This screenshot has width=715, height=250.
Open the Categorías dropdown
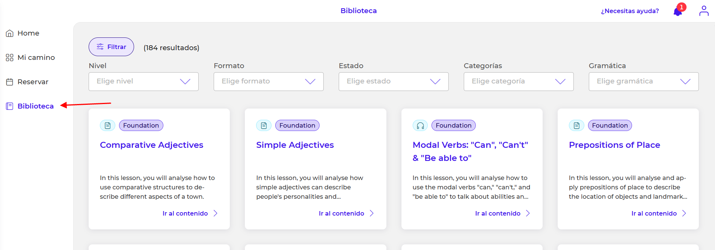[x=519, y=82]
